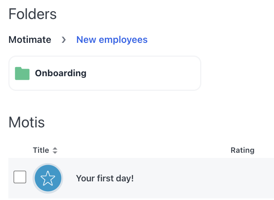This screenshot has width=274, height=200.
Task: Click the green folder icon on Onboarding
Action: [22, 73]
